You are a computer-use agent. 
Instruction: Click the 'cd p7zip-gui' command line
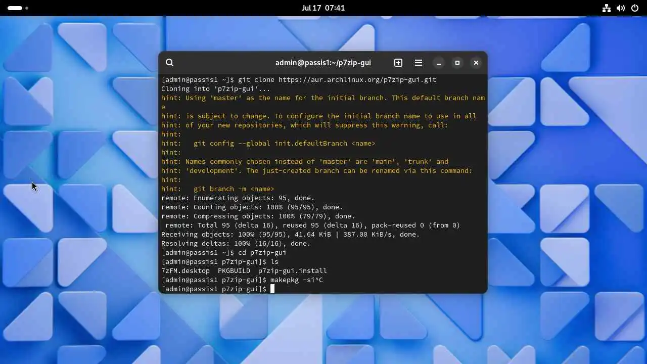tap(224, 253)
